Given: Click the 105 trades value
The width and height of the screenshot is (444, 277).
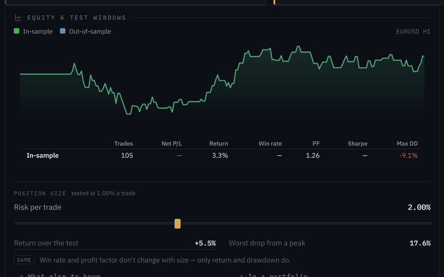Looking at the screenshot, I should coord(127,156).
